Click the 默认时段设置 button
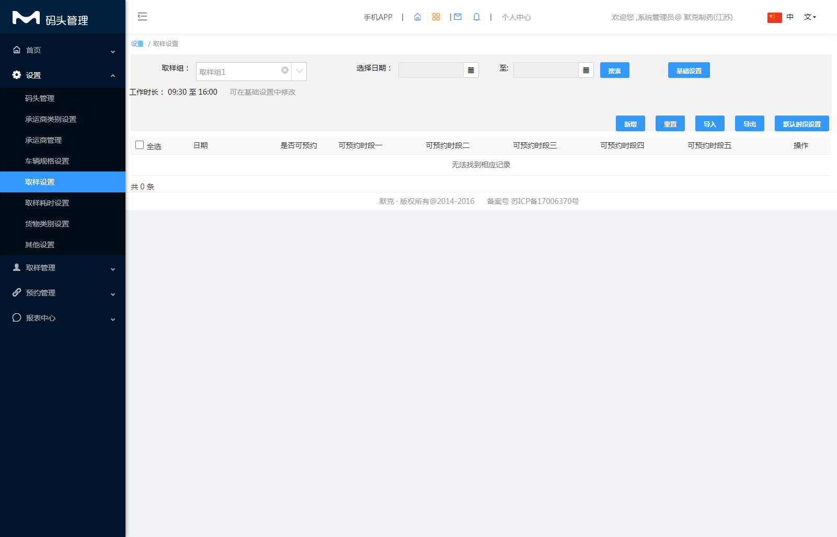 (802, 123)
